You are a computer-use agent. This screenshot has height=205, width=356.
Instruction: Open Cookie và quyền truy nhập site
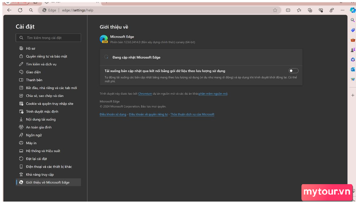pos(48,104)
